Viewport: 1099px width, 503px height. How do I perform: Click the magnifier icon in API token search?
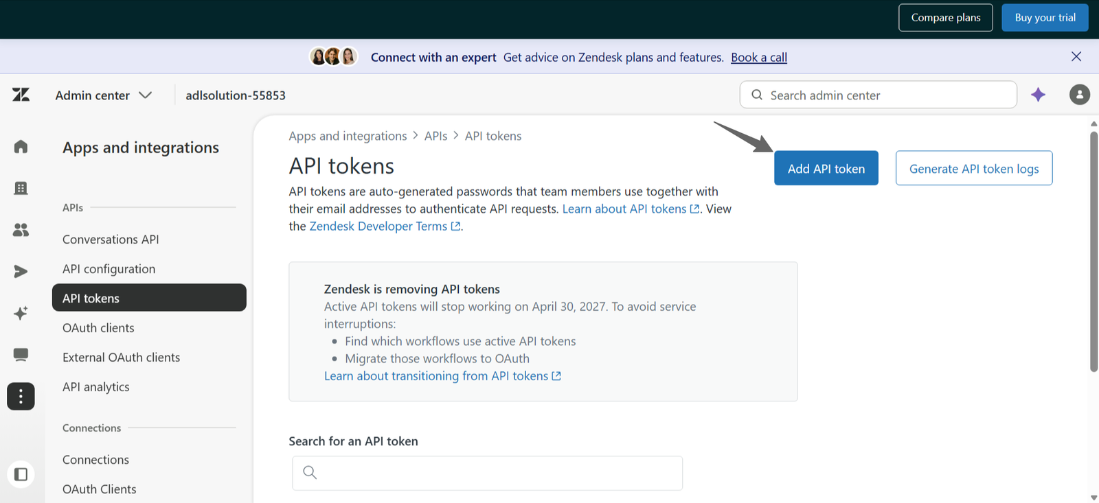coord(310,472)
